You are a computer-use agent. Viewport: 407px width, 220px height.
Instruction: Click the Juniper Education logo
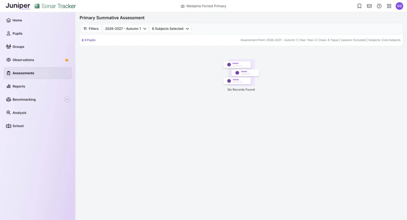coord(18,6)
